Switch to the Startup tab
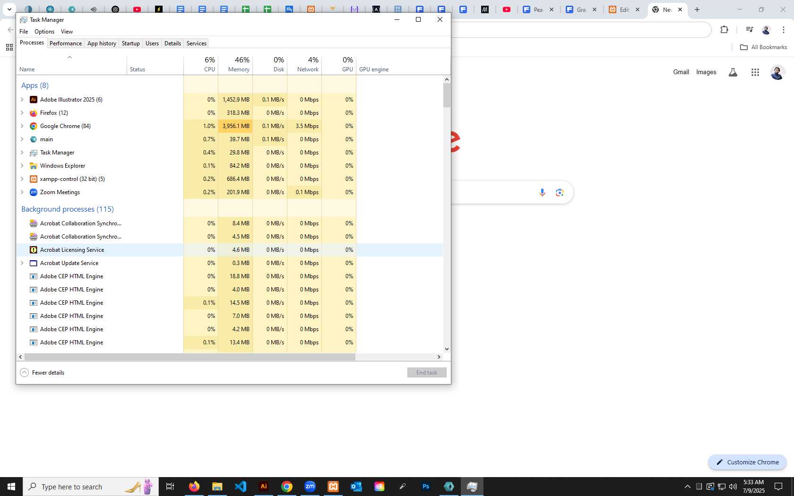Image resolution: width=794 pixels, height=496 pixels. point(131,43)
